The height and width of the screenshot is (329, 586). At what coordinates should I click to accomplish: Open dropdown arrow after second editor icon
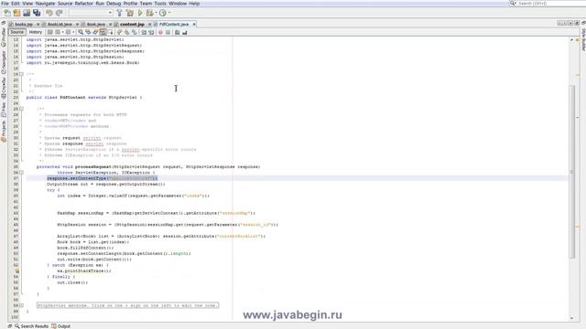63,33
